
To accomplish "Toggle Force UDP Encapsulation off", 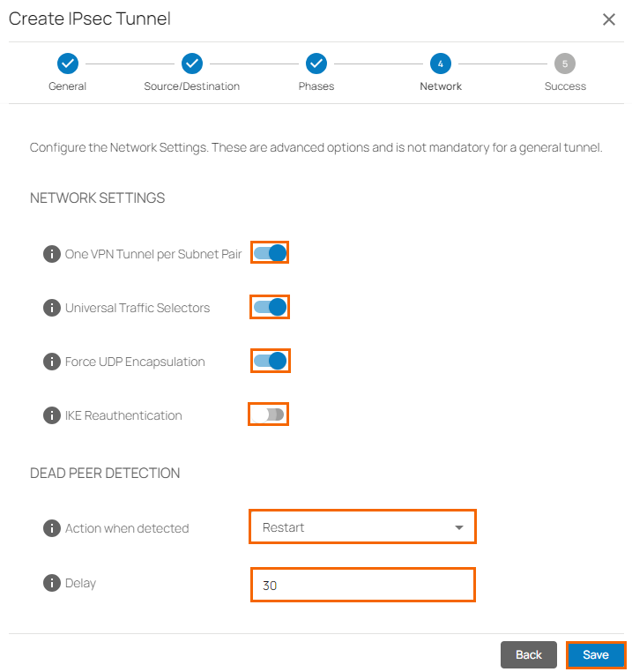I will pos(270,361).
